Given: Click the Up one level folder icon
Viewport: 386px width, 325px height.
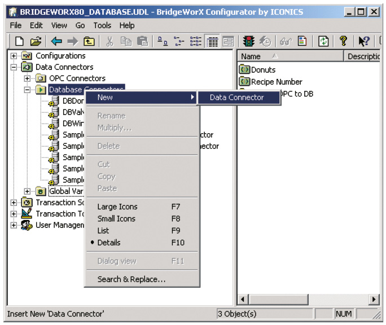Looking at the screenshot, I should point(89,41).
